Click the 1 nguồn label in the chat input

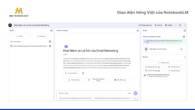pyautogui.click(x=129, y=93)
